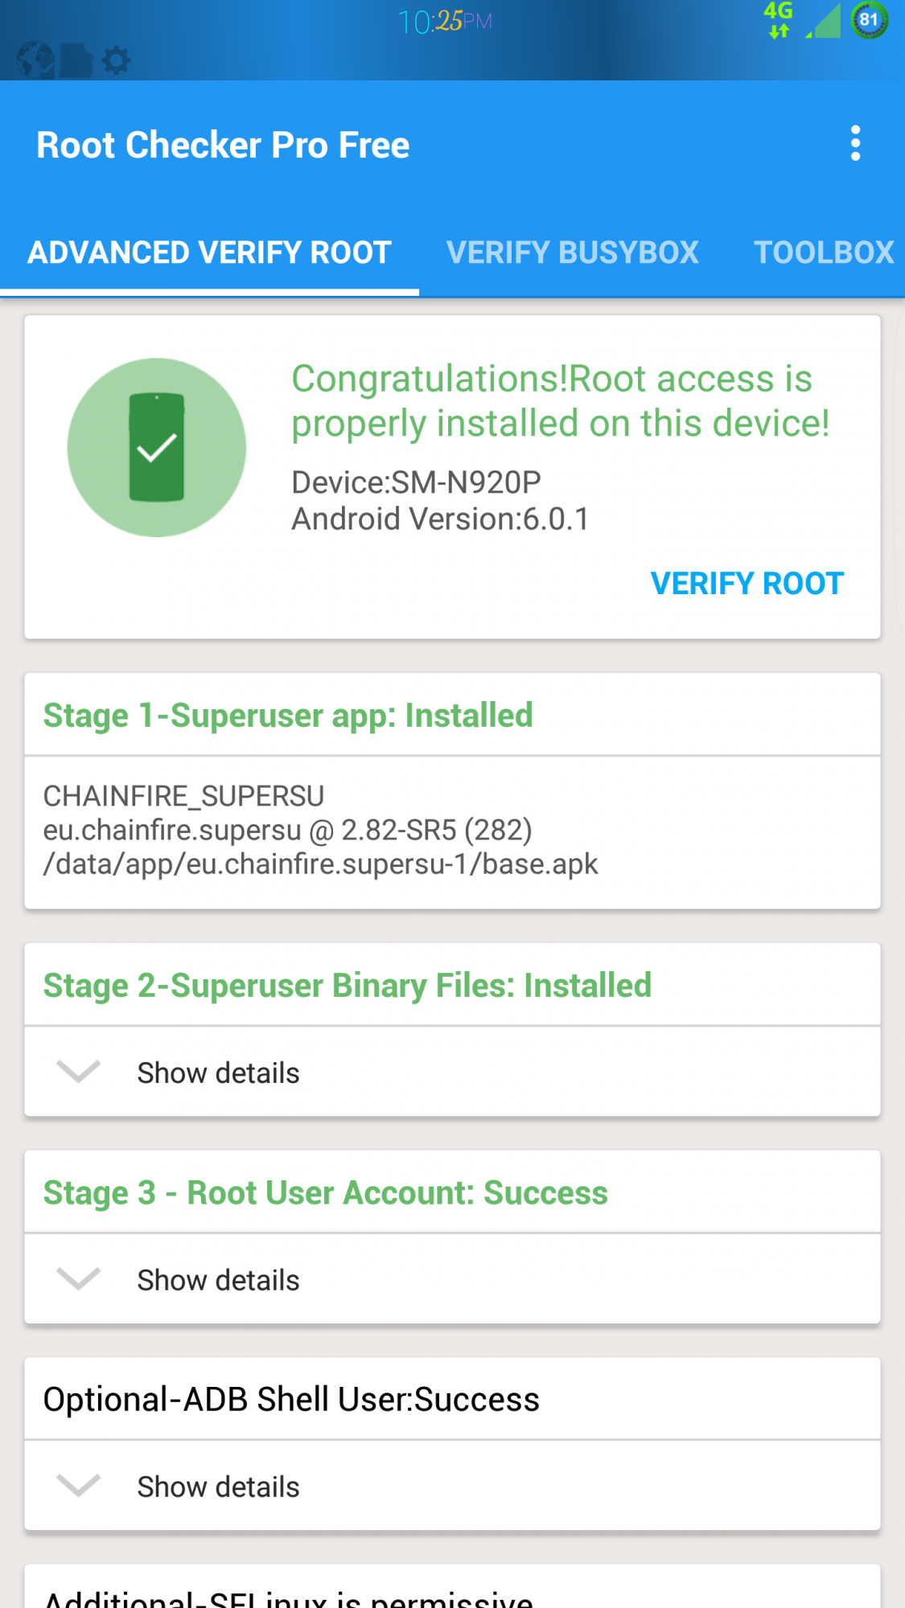905x1608 pixels.
Task: Expand ADB Shell User details chevron
Action: pos(78,1486)
